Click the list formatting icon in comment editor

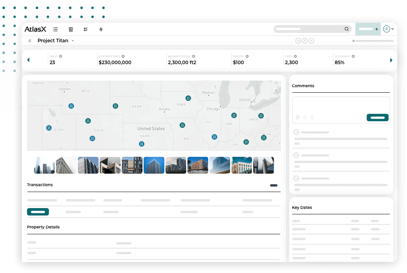click(x=304, y=117)
